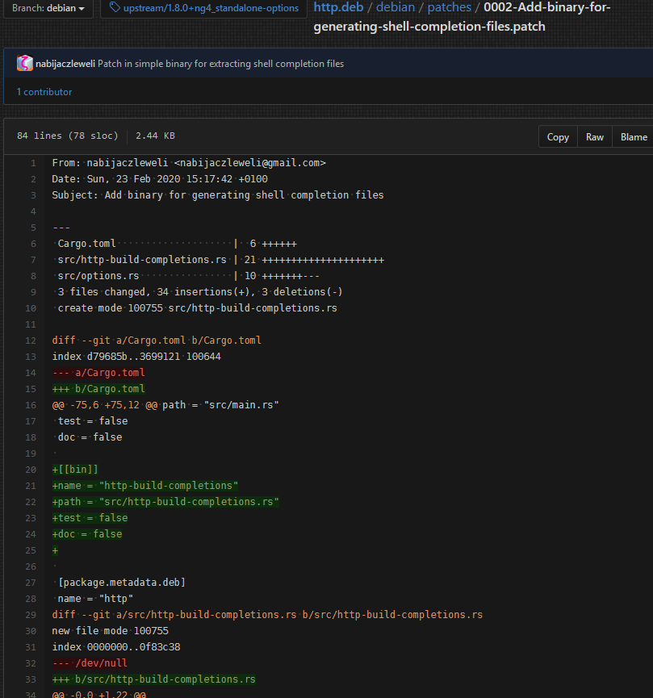
Task: Select line number 12 of the patch
Action: pos(31,341)
